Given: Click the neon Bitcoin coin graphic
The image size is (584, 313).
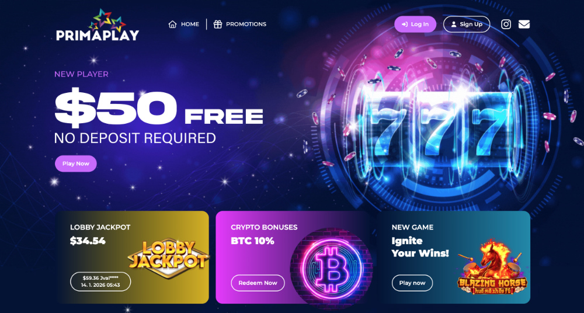Looking at the screenshot, I should point(331,267).
